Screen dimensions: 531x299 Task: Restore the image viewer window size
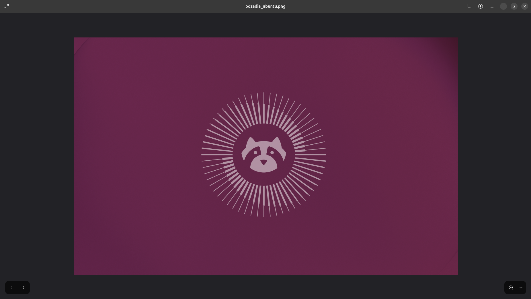tap(514, 6)
